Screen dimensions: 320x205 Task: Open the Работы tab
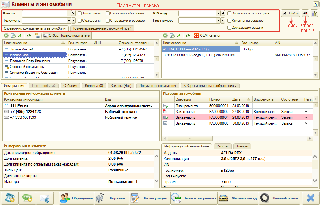(x=222, y=146)
